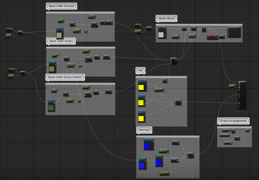Toggle hidden pins on the topmost yellow constant node
This screenshot has height=180, width=259.
pos(143,91)
